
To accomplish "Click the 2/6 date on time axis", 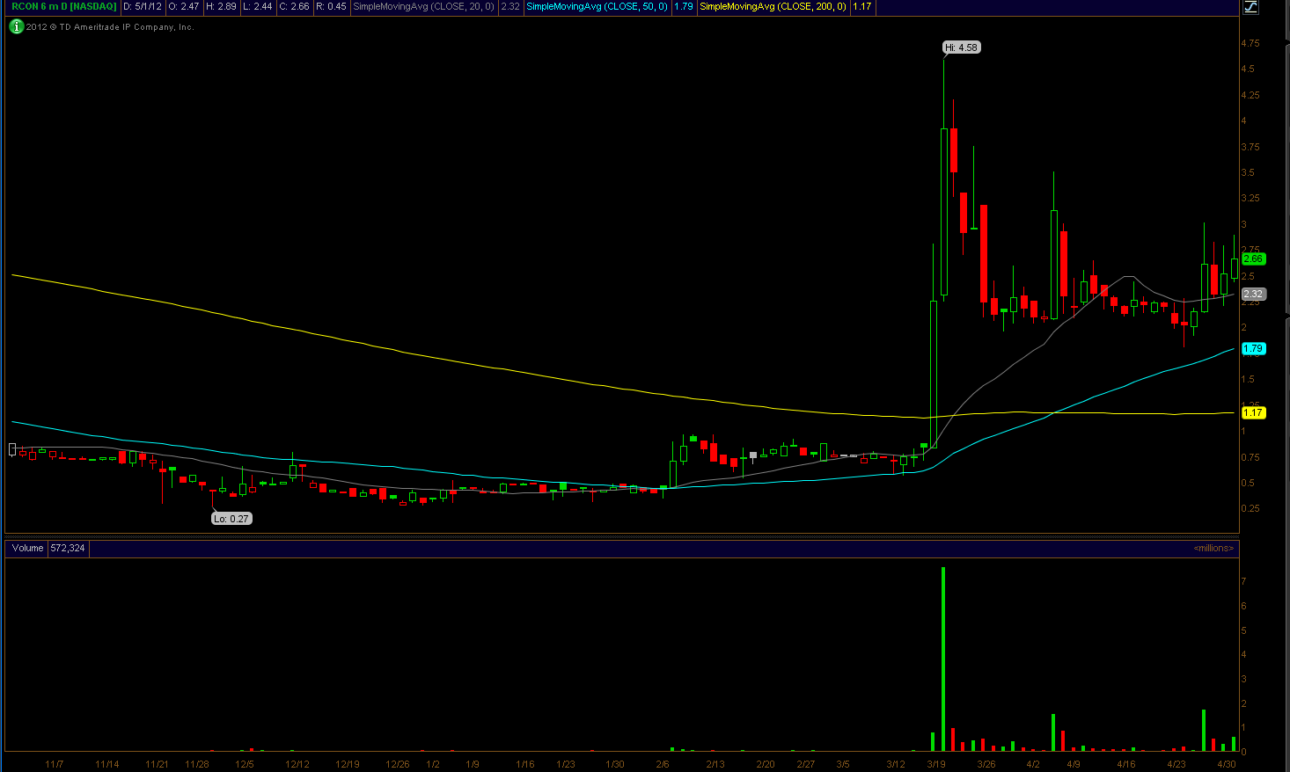I will 663,764.
